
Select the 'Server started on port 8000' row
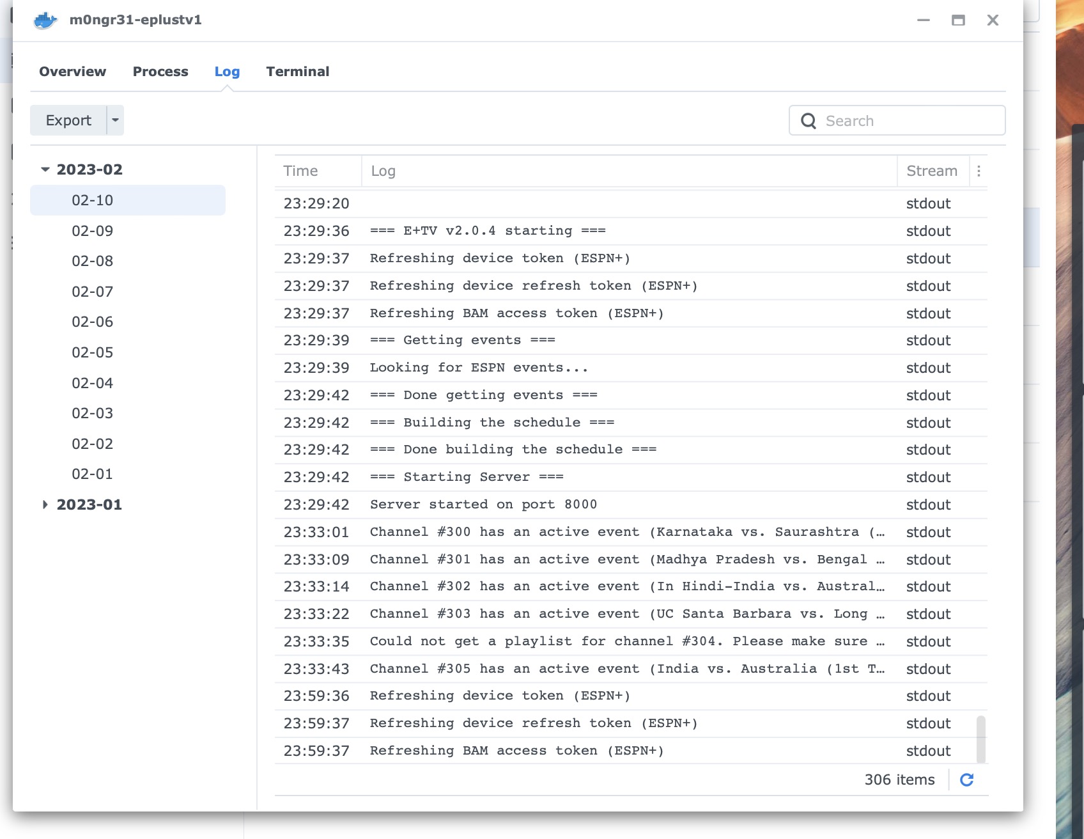483,505
